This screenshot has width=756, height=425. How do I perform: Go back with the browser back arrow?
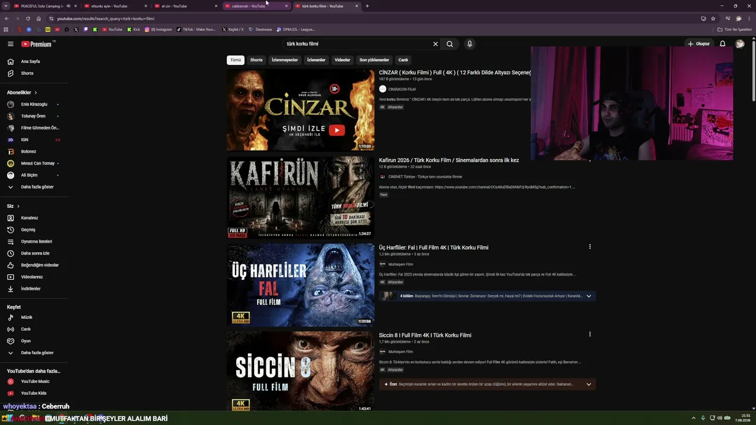coord(6,18)
